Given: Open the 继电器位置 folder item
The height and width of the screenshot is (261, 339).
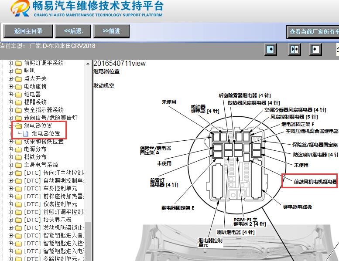Looking at the screenshot, I should (x=38, y=125).
